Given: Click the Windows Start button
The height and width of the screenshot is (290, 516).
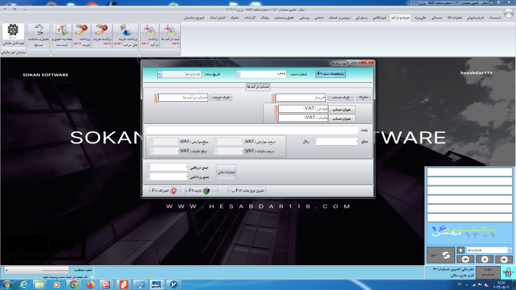Looking at the screenshot, I should coord(7,285).
